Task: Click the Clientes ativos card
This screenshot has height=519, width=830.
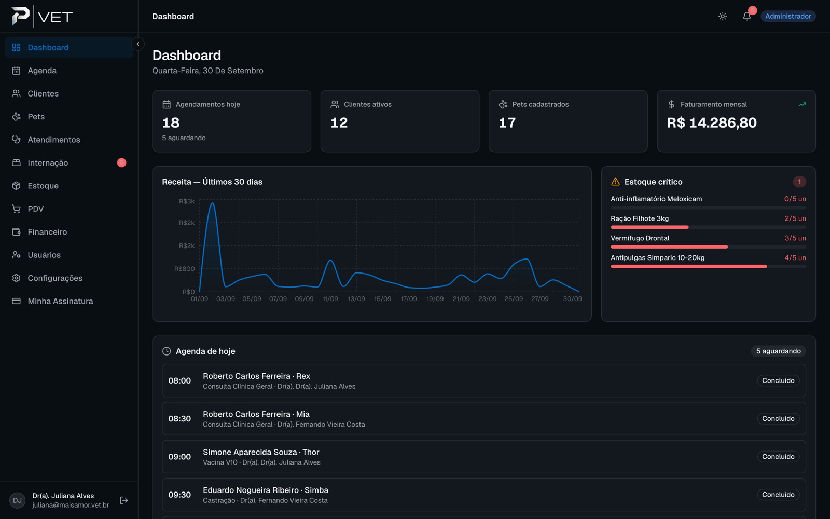Action: pyautogui.click(x=399, y=121)
